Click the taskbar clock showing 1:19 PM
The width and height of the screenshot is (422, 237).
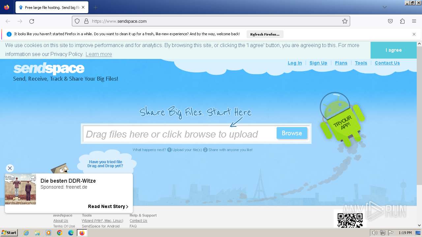[x=405, y=233]
